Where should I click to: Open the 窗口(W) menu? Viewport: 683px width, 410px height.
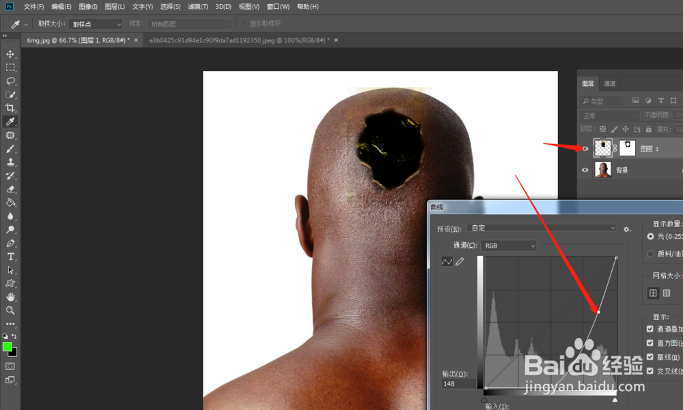[278, 7]
